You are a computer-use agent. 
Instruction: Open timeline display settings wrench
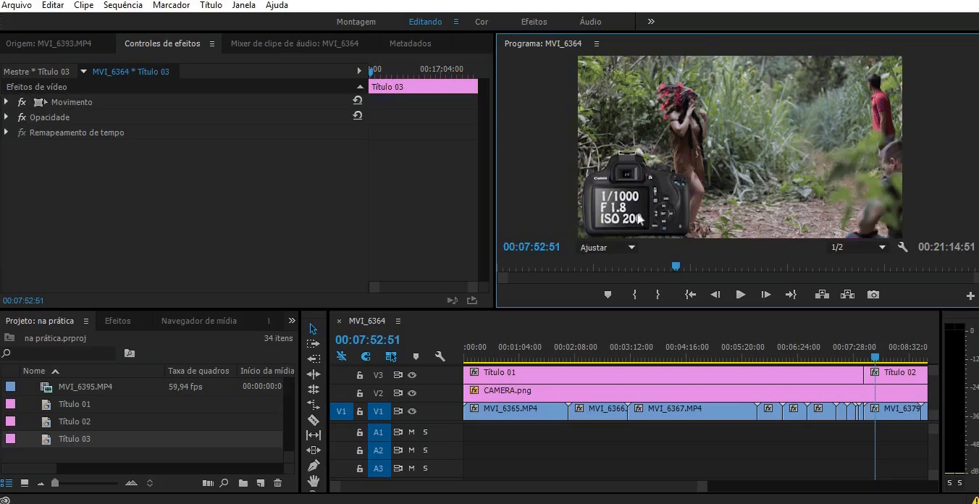point(440,356)
